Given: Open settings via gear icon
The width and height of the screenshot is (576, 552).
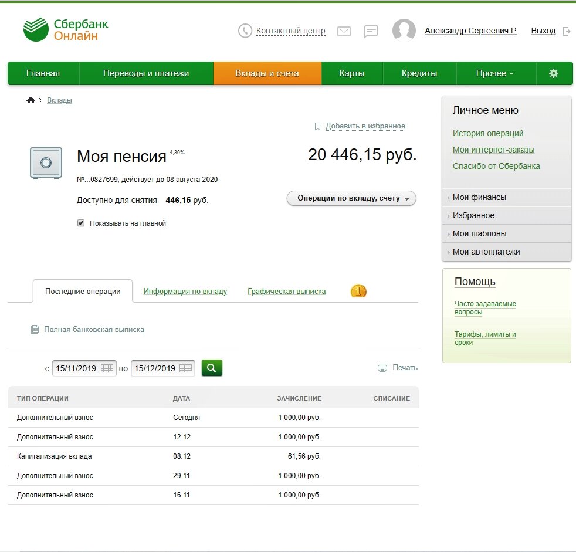Looking at the screenshot, I should pyautogui.click(x=554, y=73).
